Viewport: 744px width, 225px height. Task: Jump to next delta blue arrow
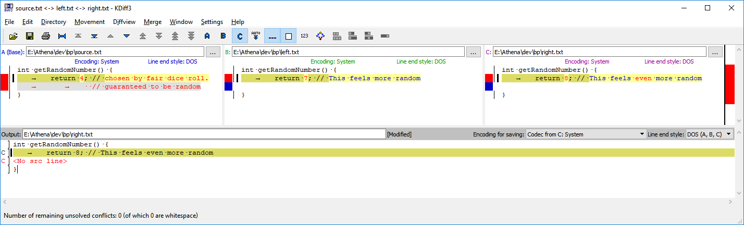[x=126, y=36]
